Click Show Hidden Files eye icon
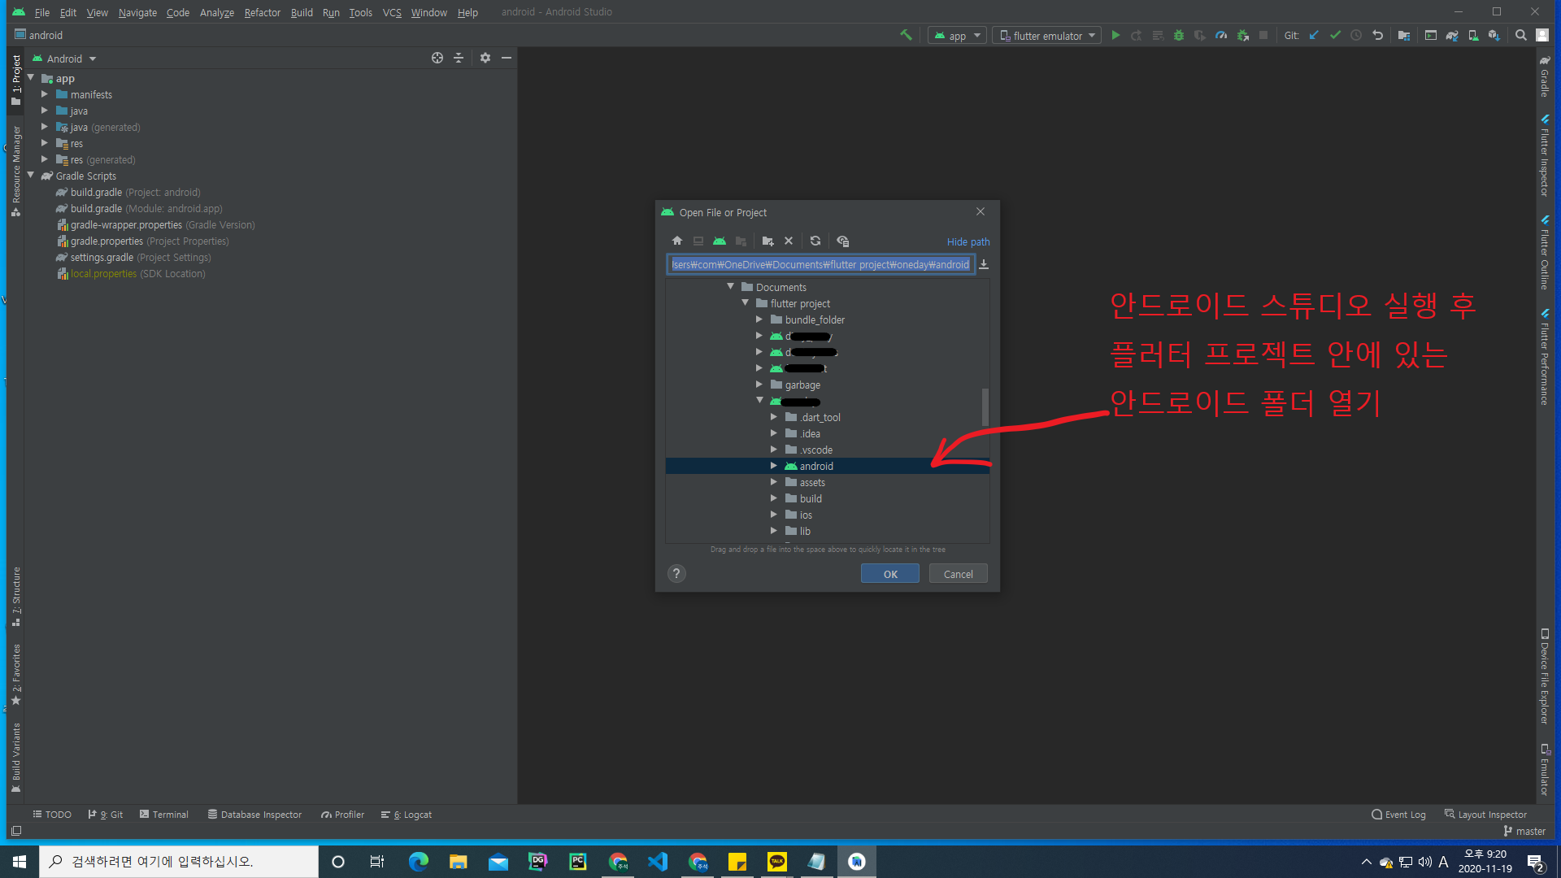The width and height of the screenshot is (1561, 878). (842, 241)
